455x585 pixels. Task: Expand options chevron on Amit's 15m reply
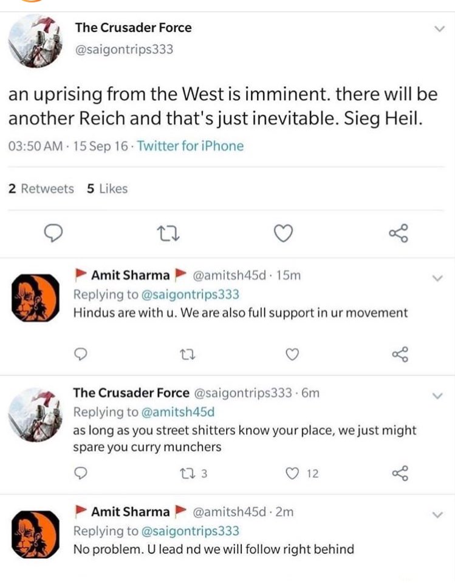click(437, 278)
